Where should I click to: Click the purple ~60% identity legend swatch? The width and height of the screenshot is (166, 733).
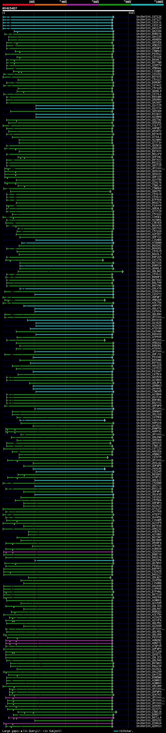click(x=83, y=5)
